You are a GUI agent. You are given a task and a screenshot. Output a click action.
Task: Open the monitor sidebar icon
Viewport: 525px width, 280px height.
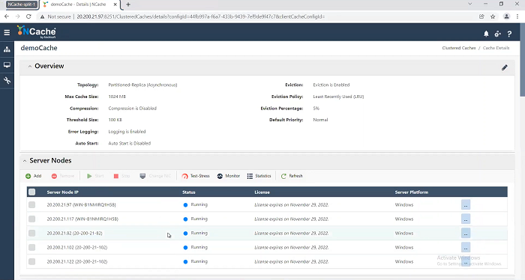(x=7, y=65)
